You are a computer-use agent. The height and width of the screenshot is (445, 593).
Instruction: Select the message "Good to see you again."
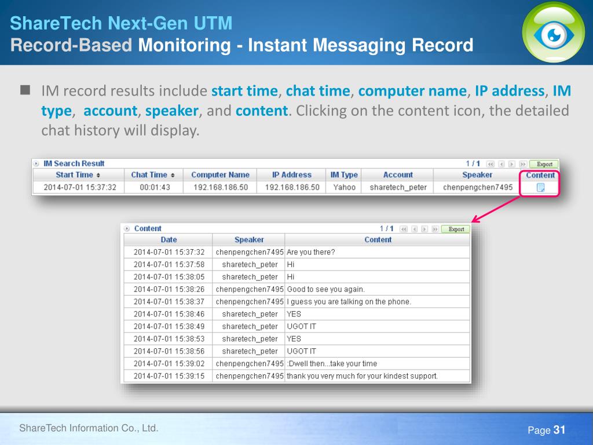(325, 290)
